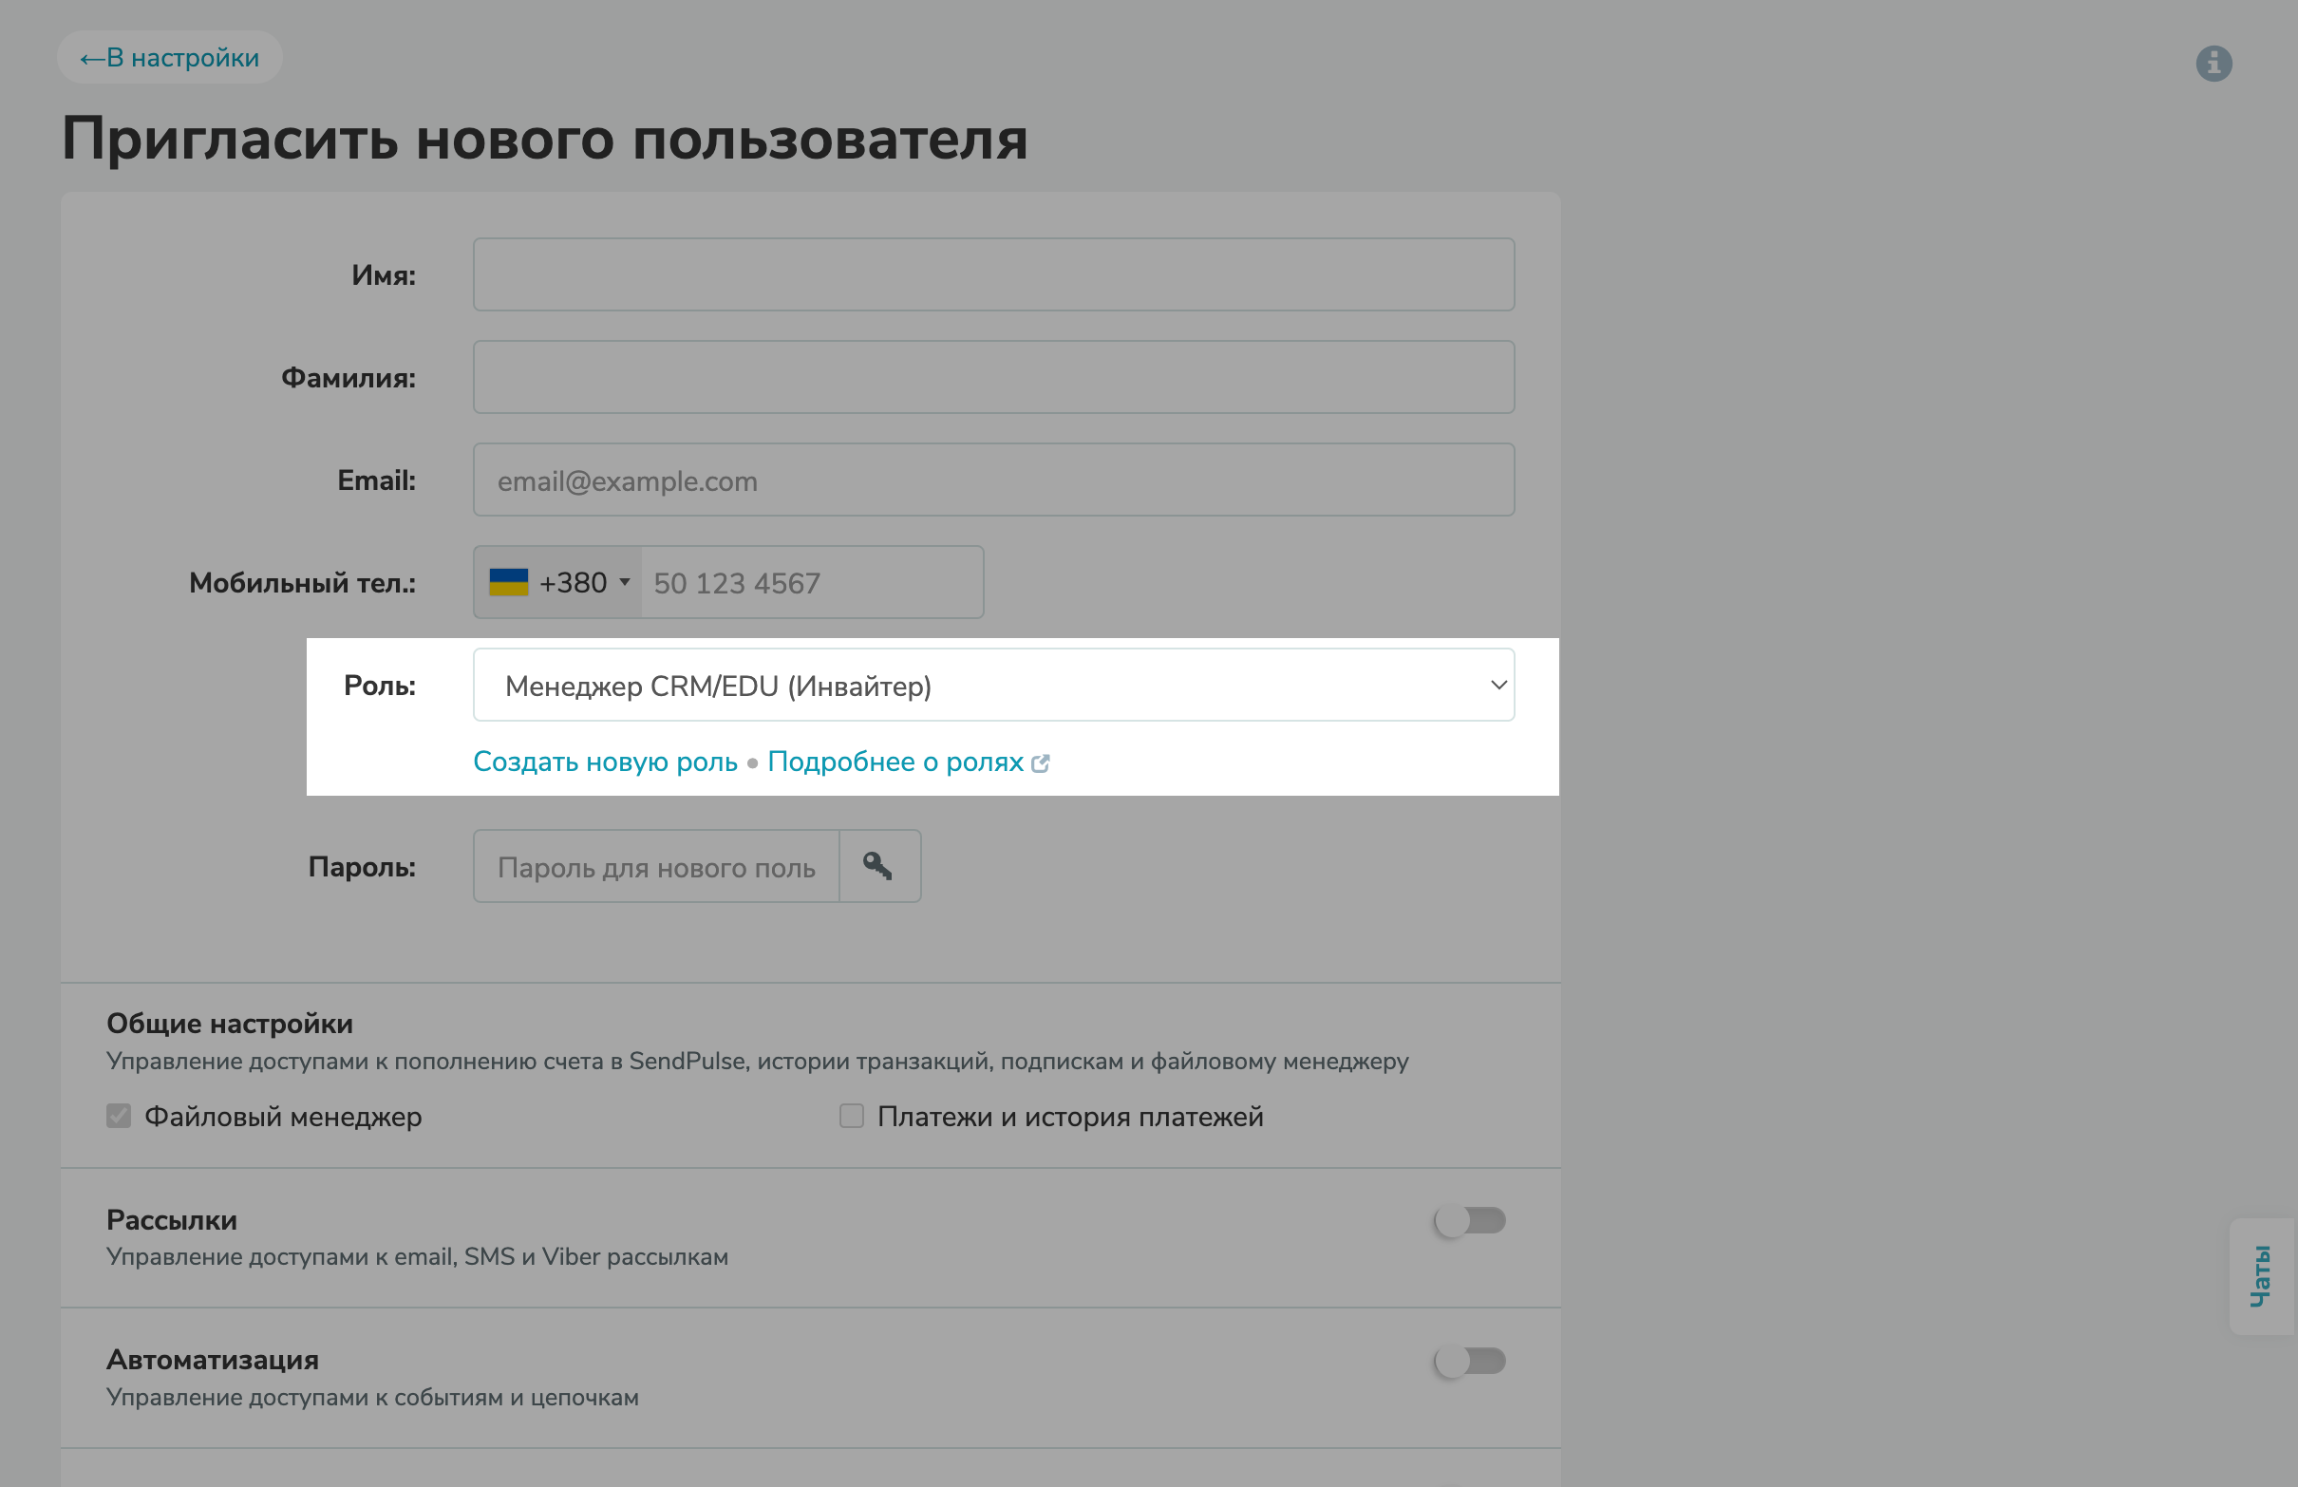Focus the Имя input field
The width and height of the screenshot is (2298, 1487).
[993, 273]
